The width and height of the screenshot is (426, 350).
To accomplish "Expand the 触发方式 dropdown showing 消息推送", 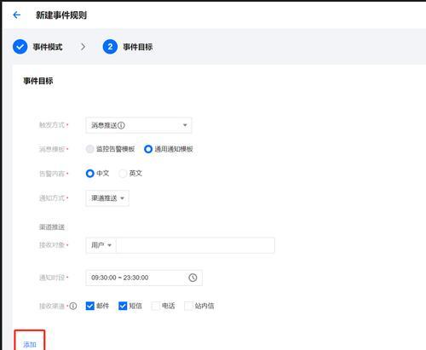I will [139, 125].
